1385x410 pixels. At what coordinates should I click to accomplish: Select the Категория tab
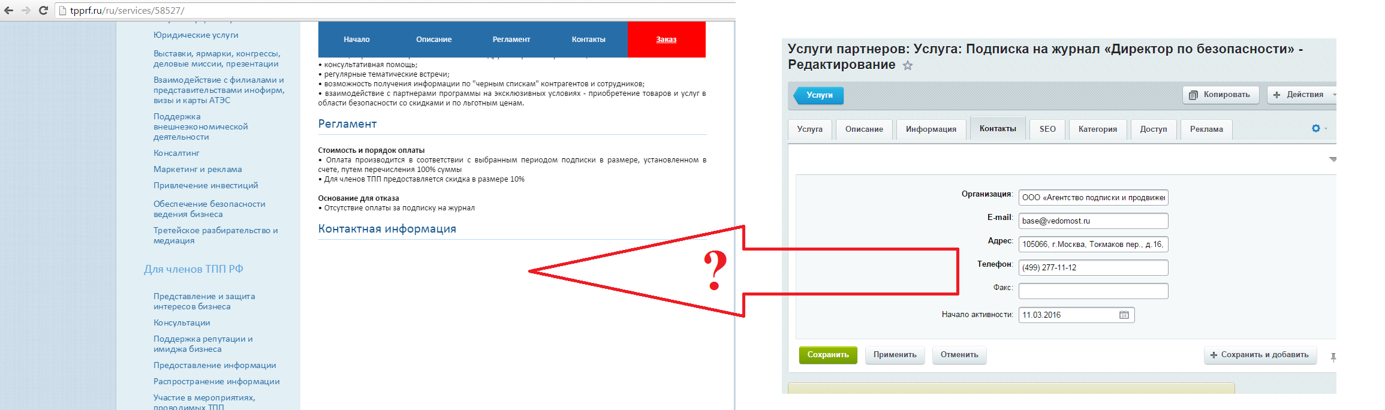coord(1098,129)
